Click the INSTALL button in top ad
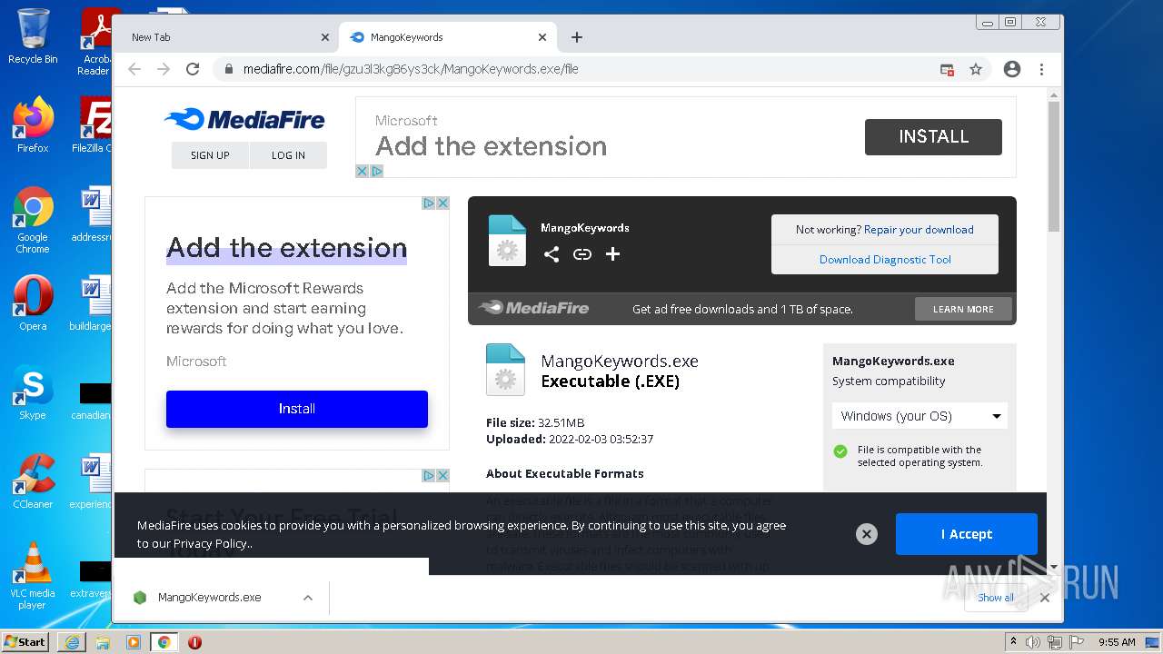 [x=933, y=136]
